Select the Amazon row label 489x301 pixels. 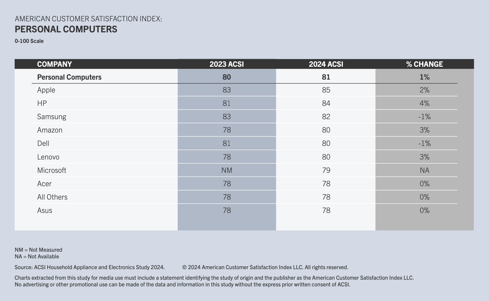pos(50,130)
